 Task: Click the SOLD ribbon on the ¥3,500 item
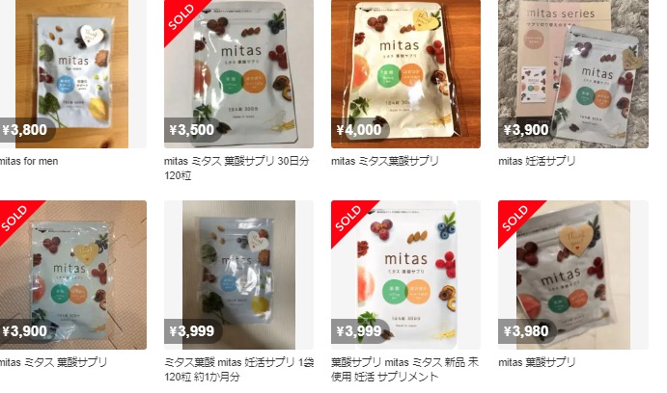182,17
